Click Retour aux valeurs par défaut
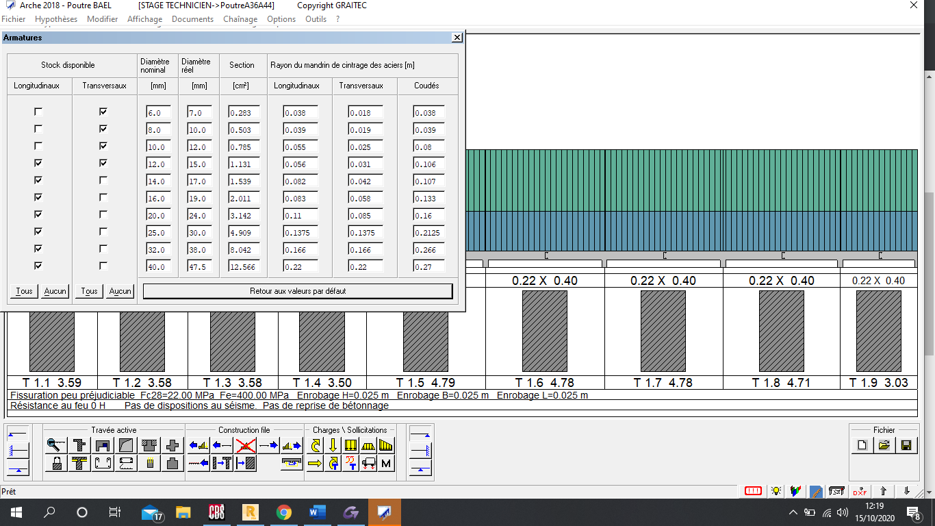The width and height of the screenshot is (935, 526). click(298, 291)
